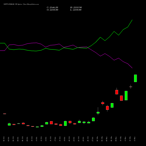This screenshot has width=146, height=146.
Task: Select the 03 Feb date label
Action: (x=8, y=139)
